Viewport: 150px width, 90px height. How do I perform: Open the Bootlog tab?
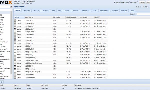click(75, 10)
